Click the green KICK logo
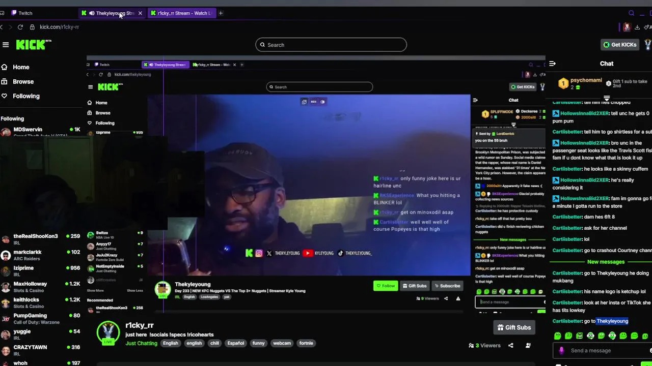 point(34,45)
